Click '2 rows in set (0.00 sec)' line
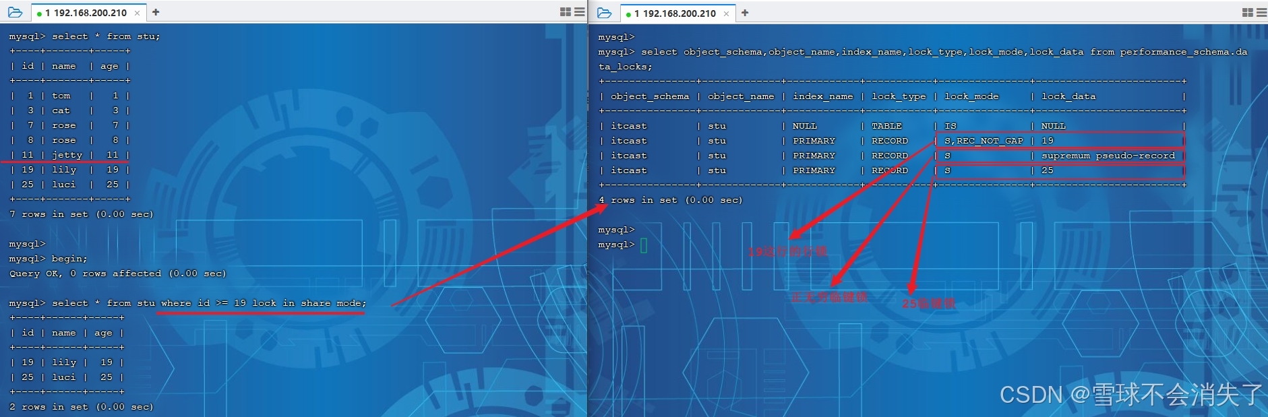Screen dimensions: 1268x417 (82, 407)
